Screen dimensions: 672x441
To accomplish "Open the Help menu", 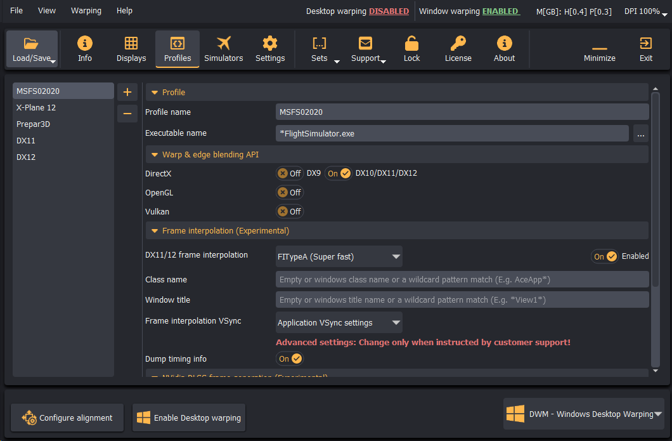I will click(124, 11).
